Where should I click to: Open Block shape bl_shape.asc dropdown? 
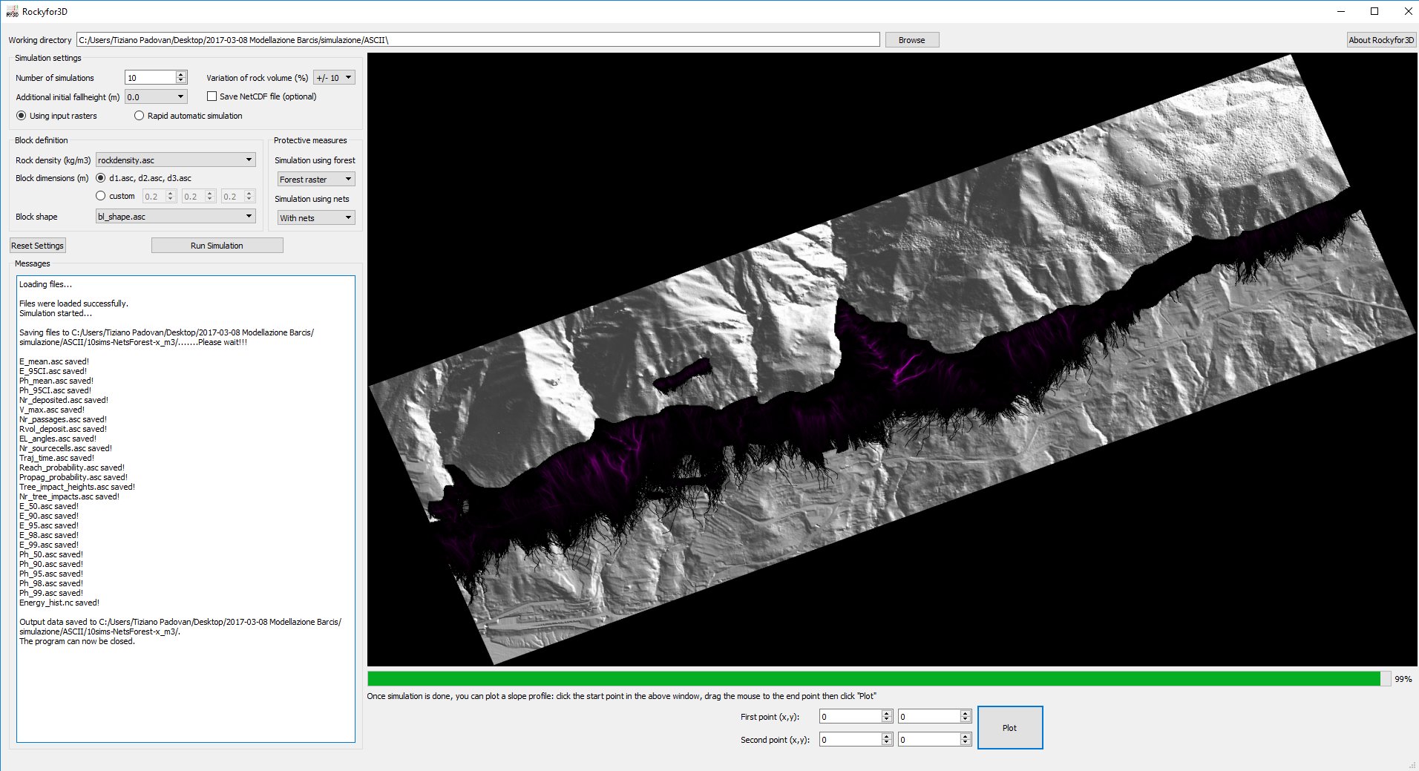pos(175,216)
